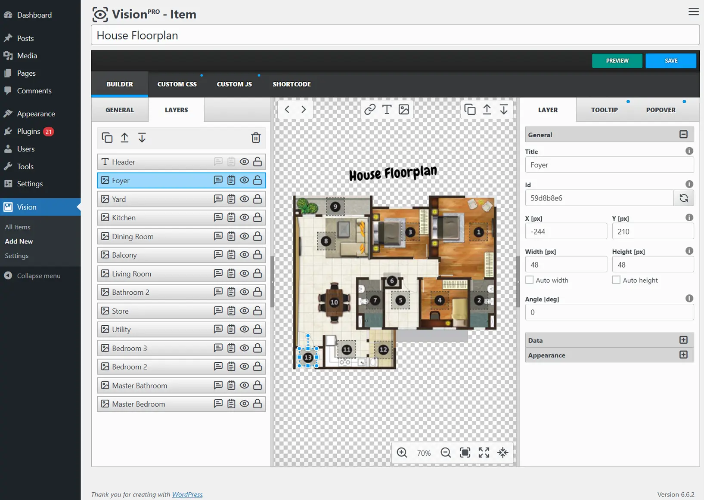Duplicate the selected layer above the canvas
Screen dimensions: 704x500
470,109
